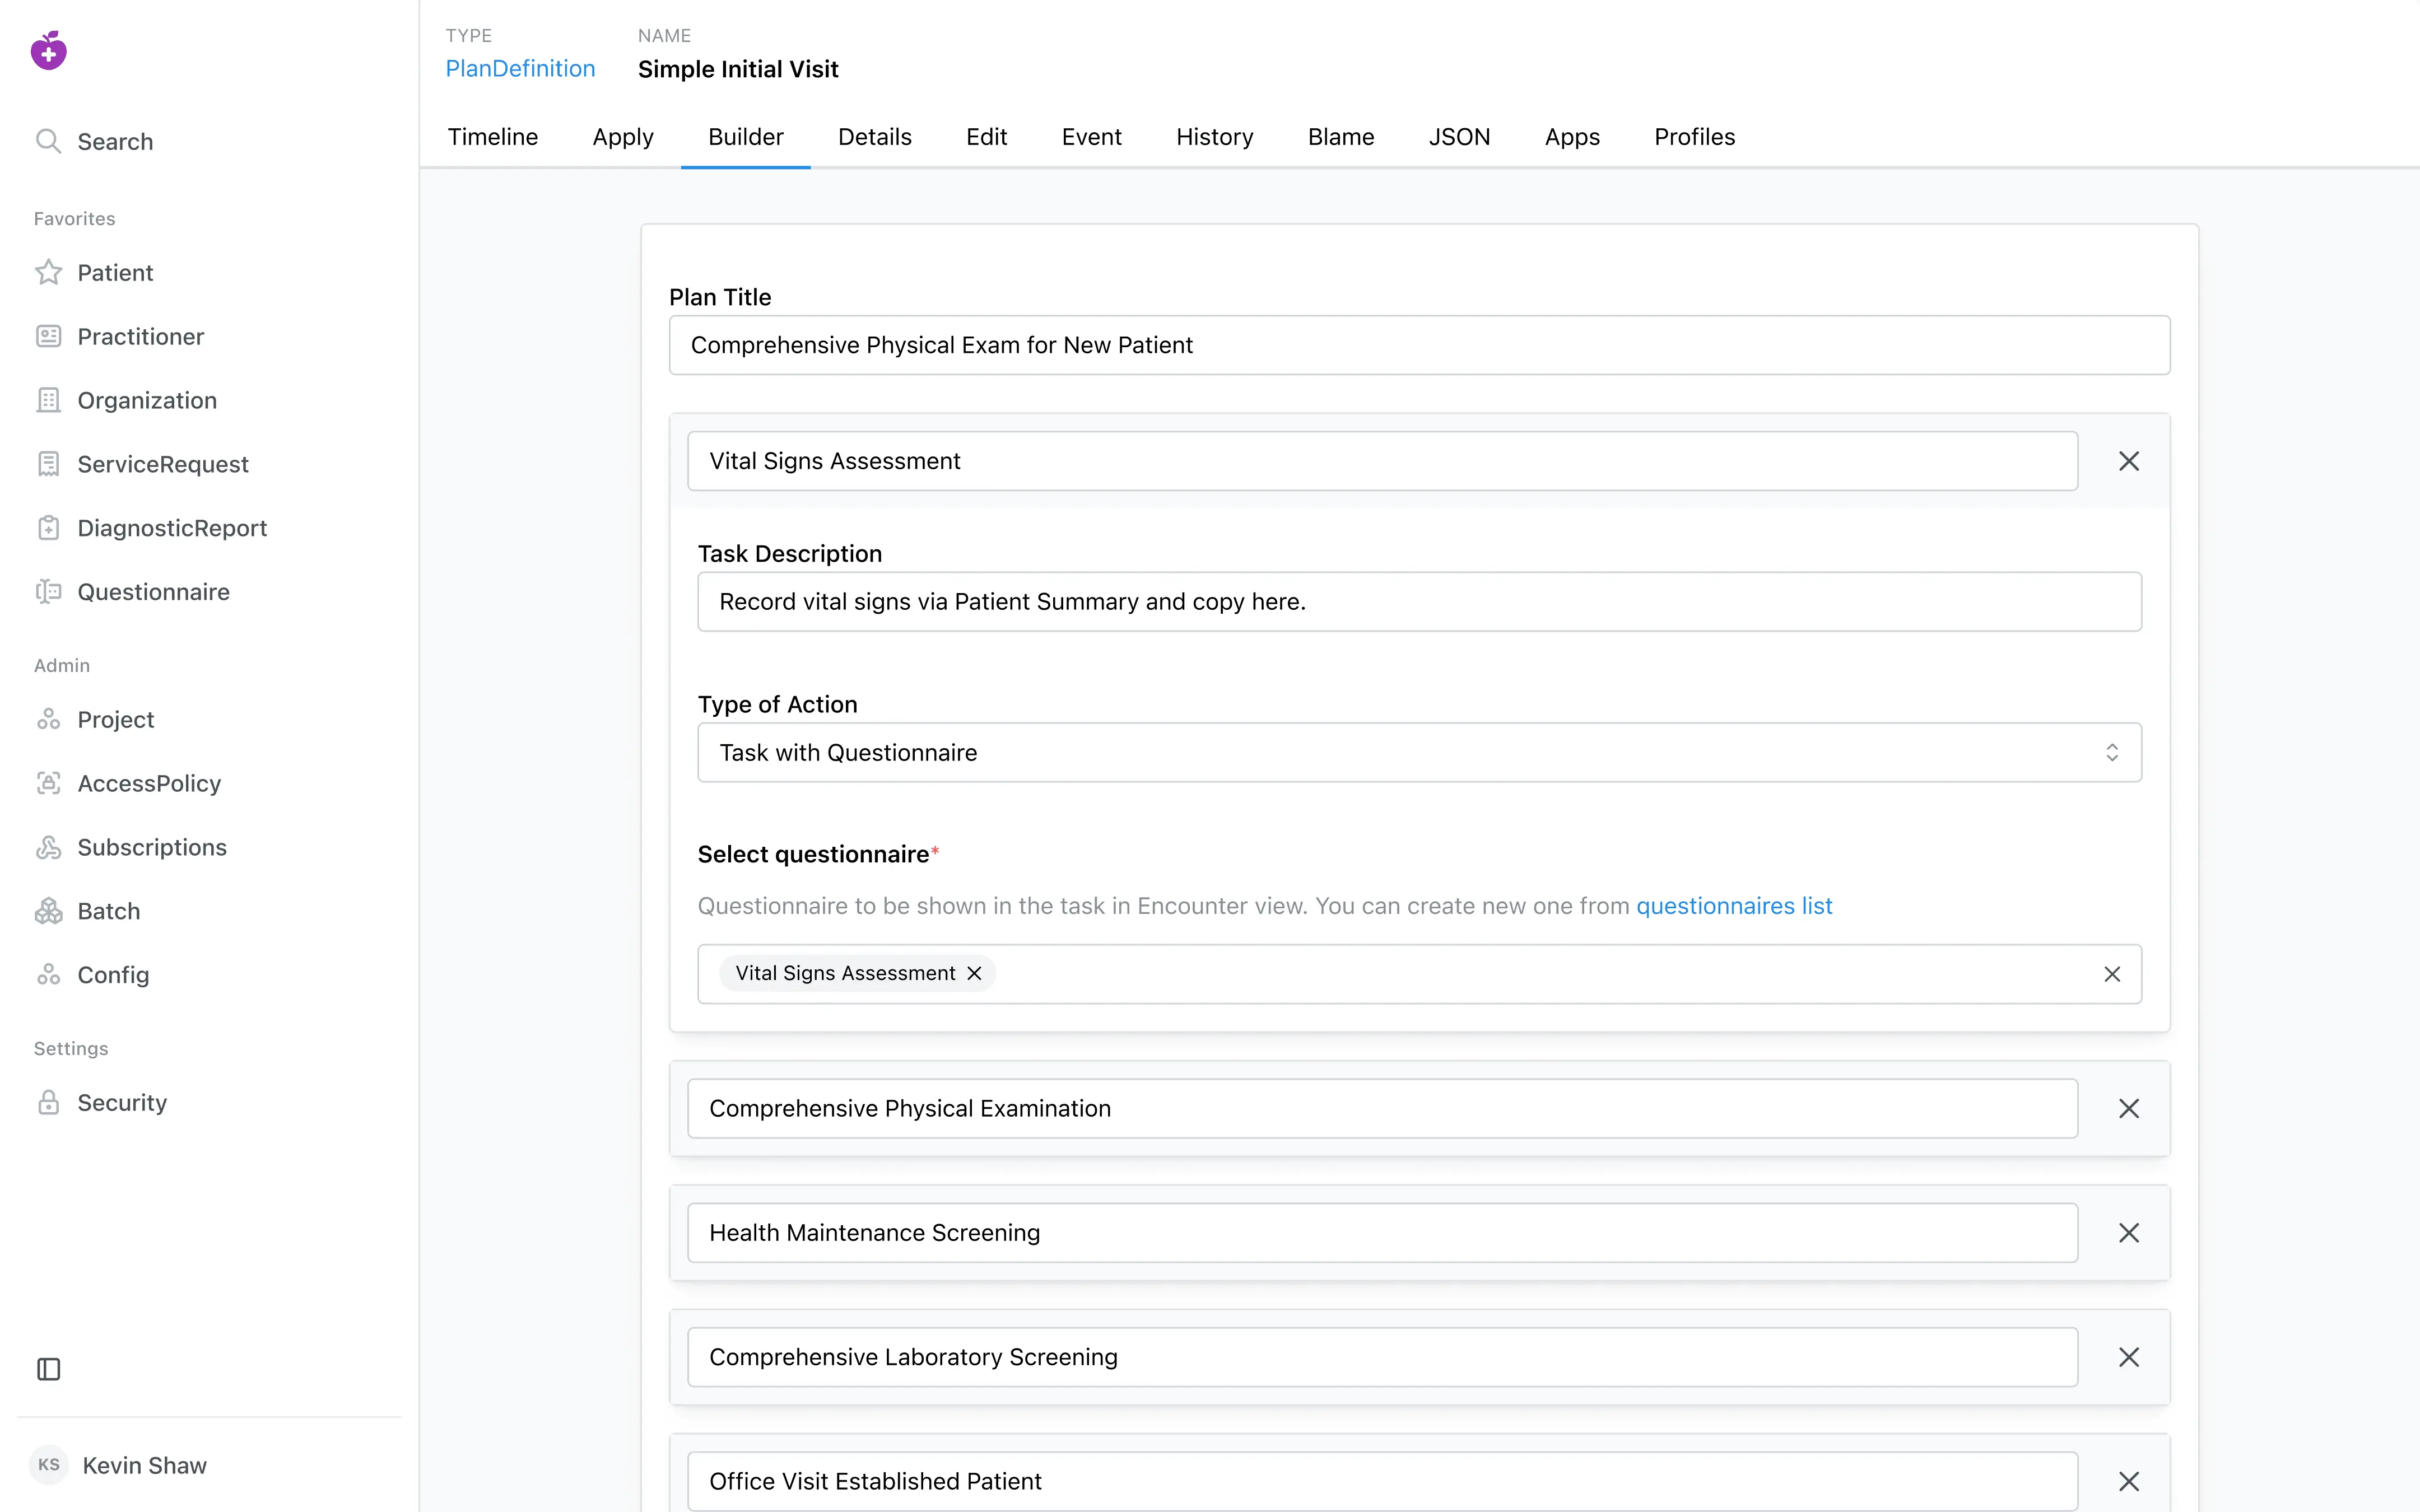Click the Comprehensive Physical Examination title field

pos(1382,1108)
